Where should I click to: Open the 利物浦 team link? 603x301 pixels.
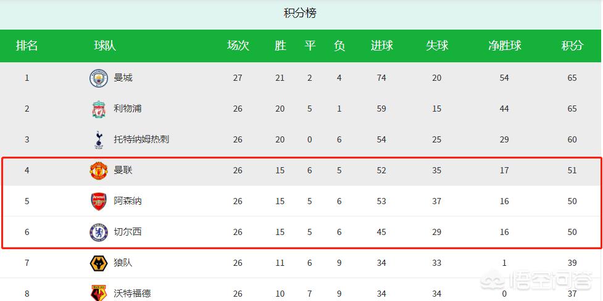click(x=128, y=109)
